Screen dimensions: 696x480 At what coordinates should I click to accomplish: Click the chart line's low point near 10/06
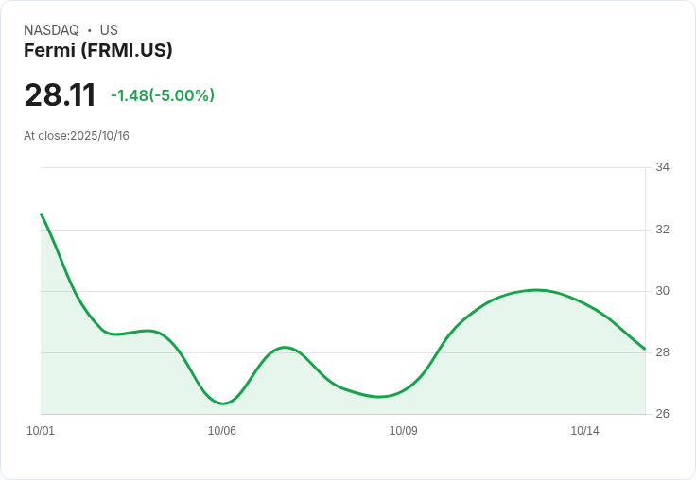pyautogui.click(x=223, y=403)
